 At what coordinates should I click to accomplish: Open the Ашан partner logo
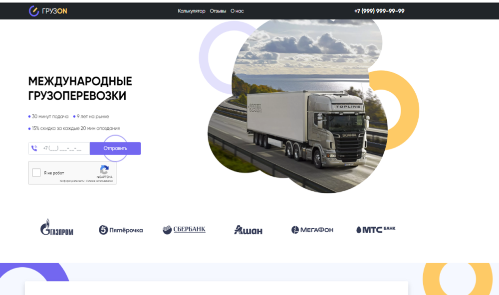tap(248, 230)
